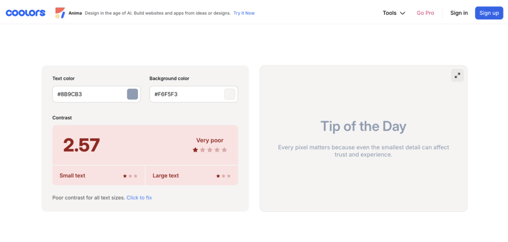Open the Go Pro page

tap(425, 13)
